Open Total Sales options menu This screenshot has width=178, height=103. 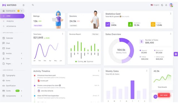[x=63, y=34]
